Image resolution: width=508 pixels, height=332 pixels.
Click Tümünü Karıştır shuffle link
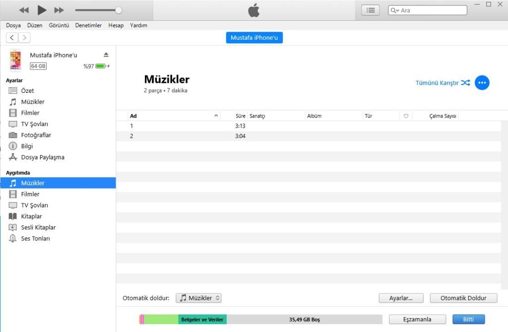443,83
